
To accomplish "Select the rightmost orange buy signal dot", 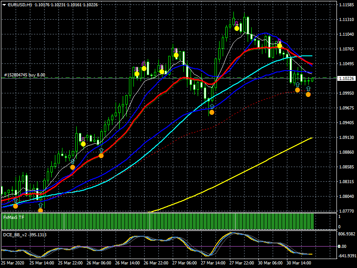I will [308, 94].
